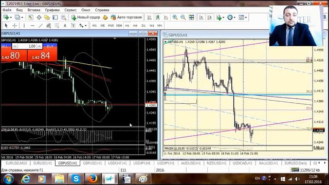This screenshot has width=329, height=185.
Task: Toggle chart shift icon
Action: pyautogui.click(x=209, y=17)
